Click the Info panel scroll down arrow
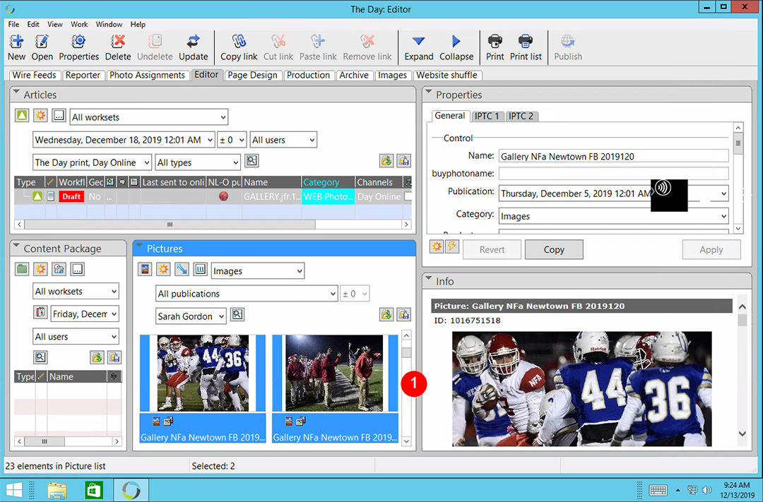763x502 pixels. click(x=742, y=434)
